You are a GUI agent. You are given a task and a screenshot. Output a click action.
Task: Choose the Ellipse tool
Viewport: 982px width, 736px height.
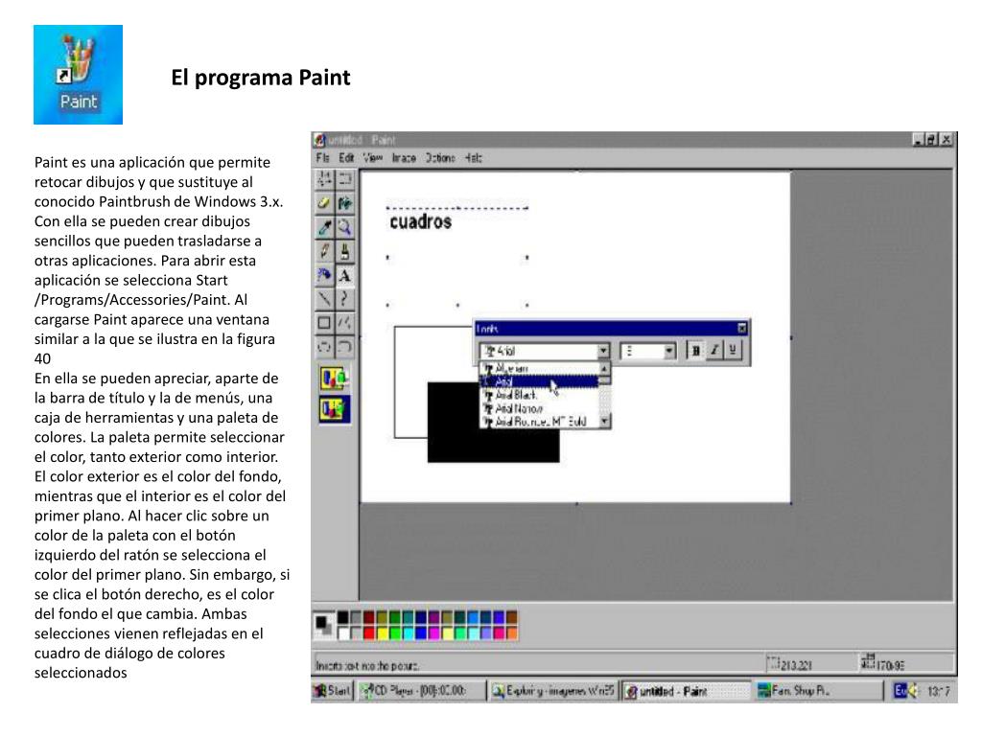coord(324,346)
